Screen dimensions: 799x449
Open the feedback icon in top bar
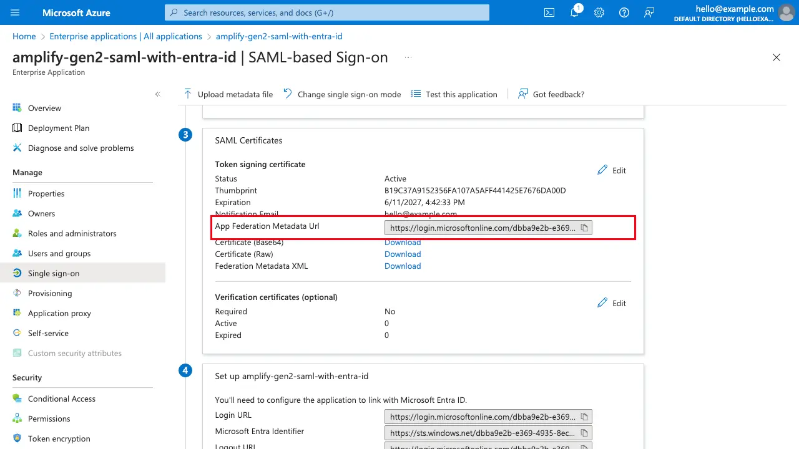click(649, 12)
